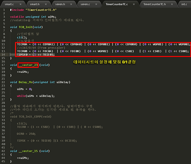Click the commented TIMSK line 39
Screen dimensions: 191x164
47,141
